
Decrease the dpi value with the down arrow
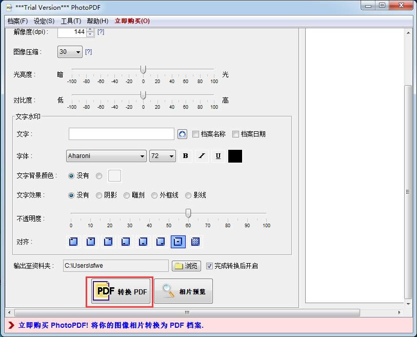point(90,34)
